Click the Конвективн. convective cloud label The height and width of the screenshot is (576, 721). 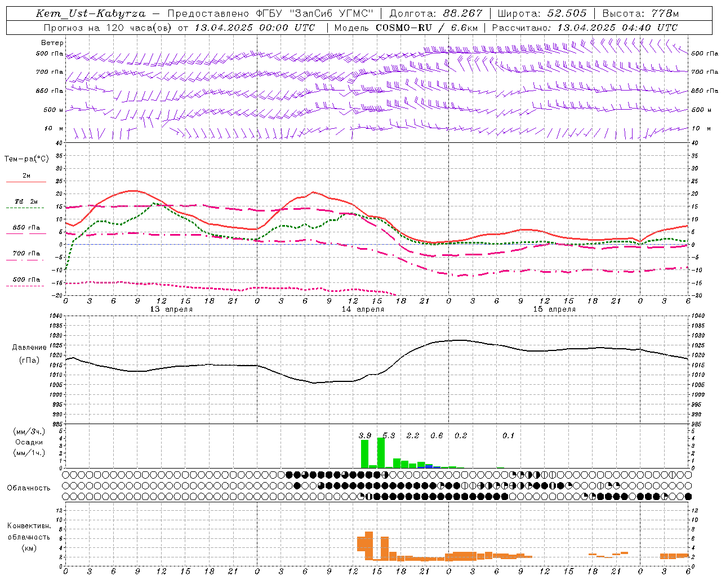click(x=29, y=526)
